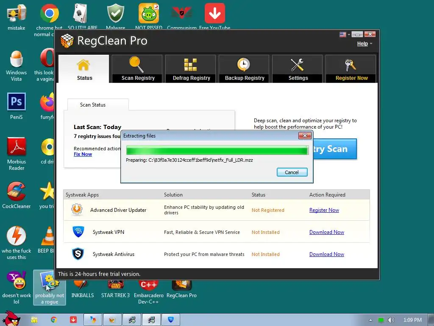Select the Communism desktop icon
Viewport: 434px width, 326px height.
click(181, 17)
